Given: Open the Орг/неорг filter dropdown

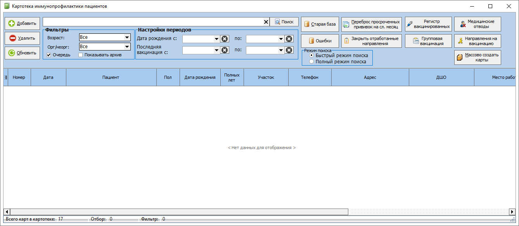Looking at the screenshot, I should (127, 47).
